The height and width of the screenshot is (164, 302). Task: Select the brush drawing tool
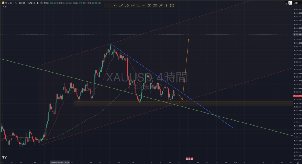pyautogui.click(x=161, y=6)
